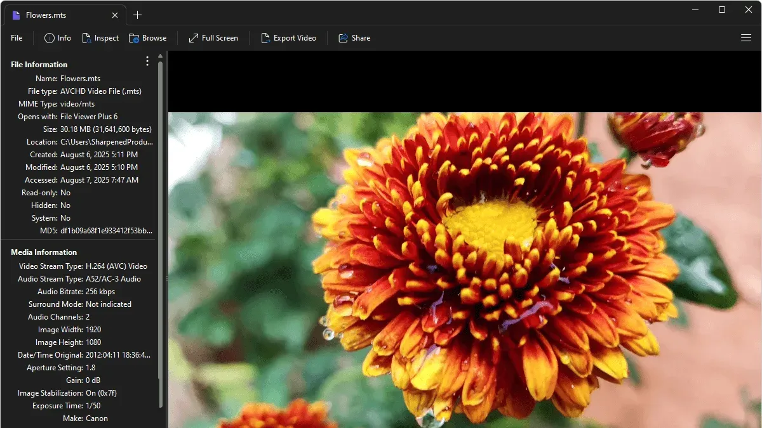Select Modified date August 6, 2025 5:10 PM

click(100, 167)
